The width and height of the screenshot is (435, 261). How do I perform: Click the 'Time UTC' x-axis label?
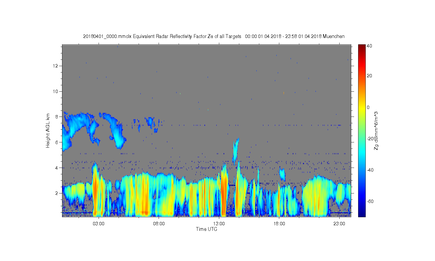[206, 229]
